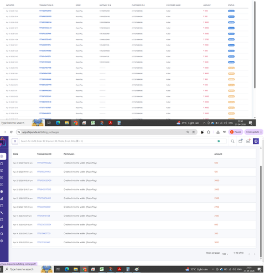This screenshot has height=277, width=270.
Task: Open transaction link in Apr 21 recharge row
Action: 44,198
